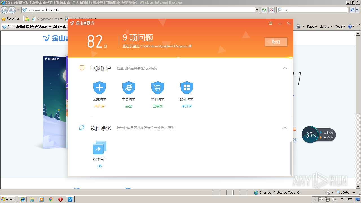
Task: Open Windows Media Player taskbar icon
Action: click(x=41, y=199)
